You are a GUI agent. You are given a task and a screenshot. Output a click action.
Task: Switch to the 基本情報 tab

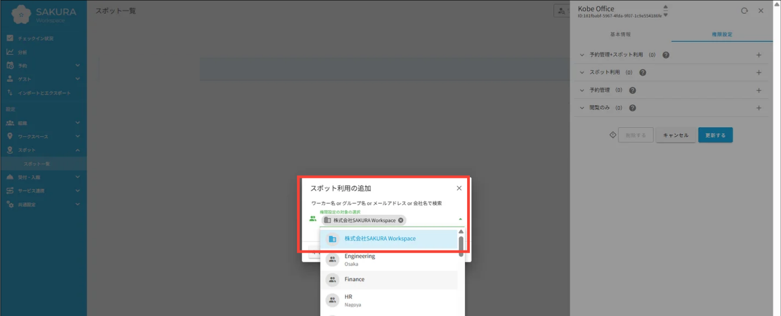click(621, 34)
